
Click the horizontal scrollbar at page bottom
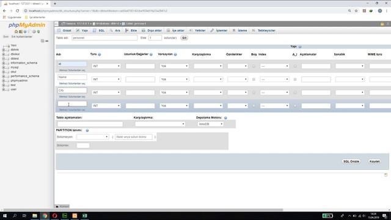point(143,210)
